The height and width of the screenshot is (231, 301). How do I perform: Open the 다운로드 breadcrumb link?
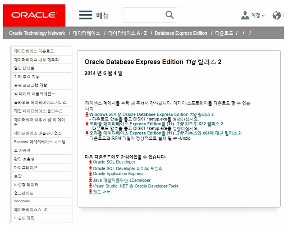pos(224,33)
